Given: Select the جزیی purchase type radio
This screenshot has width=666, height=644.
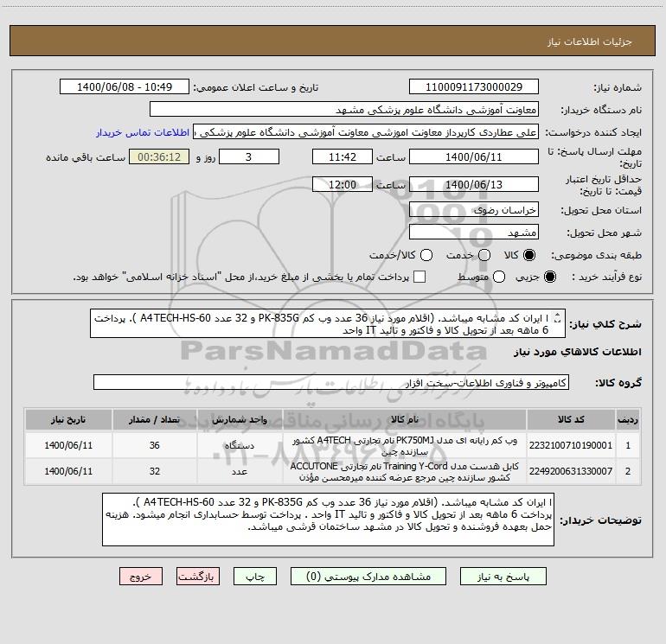Looking at the screenshot, I should [x=549, y=277].
